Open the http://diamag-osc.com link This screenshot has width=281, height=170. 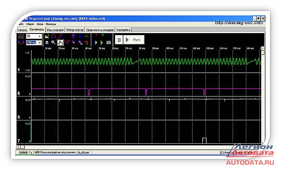tap(239, 23)
